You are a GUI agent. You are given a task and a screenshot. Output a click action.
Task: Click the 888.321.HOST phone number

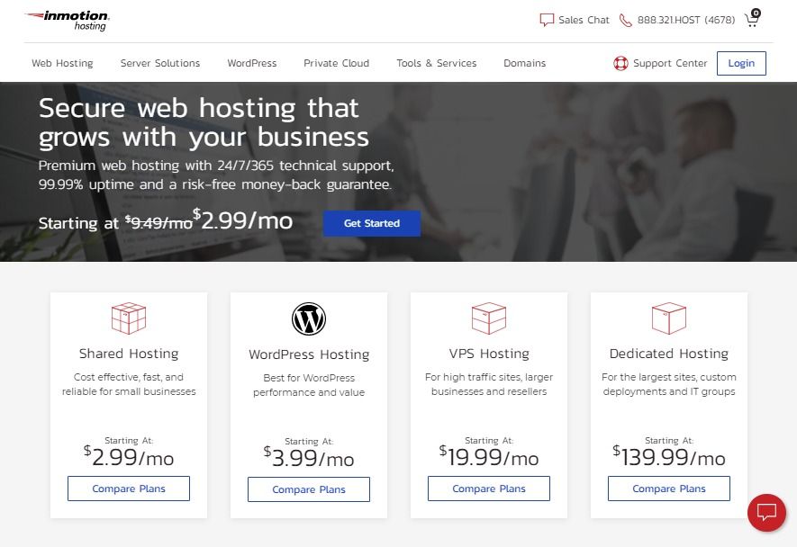pyautogui.click(x=686, y=20)
